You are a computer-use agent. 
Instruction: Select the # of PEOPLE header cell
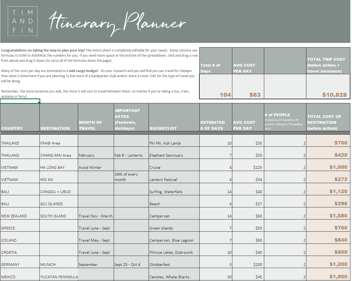tap(285, 117)
